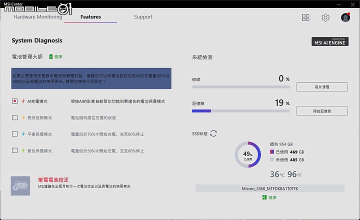
Task: Click the disk usage progress bar
Action: 240,87
